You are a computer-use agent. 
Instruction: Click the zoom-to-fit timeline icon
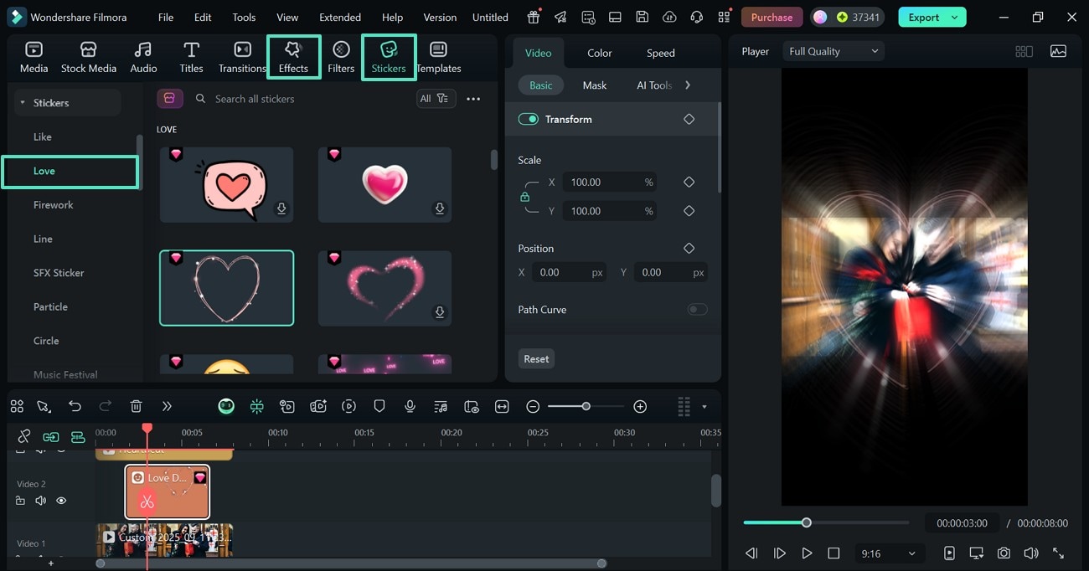[502, 406]
